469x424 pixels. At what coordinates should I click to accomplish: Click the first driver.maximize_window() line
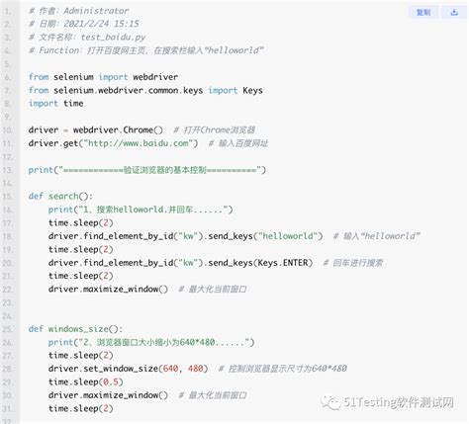(108, 289)
